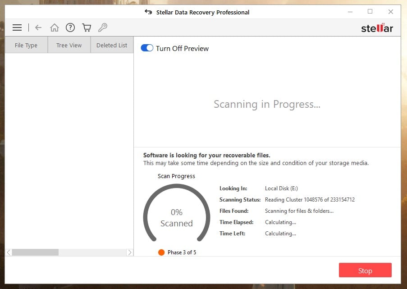Viewport: 407px width, 289px height.
Task: Click the orange Phase 3 of 5 indicator
Action: [161, 252]
